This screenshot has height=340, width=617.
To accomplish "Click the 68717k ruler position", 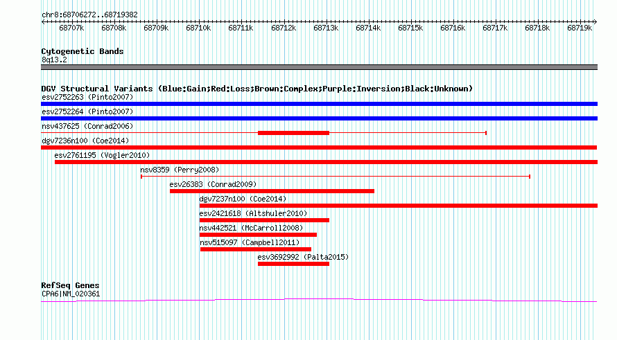I will pyautogui.click(x=495, y=28).
